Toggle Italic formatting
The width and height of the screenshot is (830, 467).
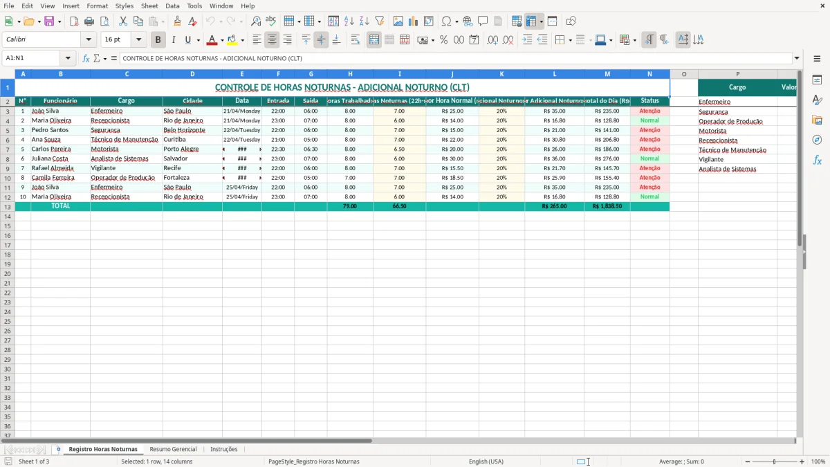(x=174, y=40)
